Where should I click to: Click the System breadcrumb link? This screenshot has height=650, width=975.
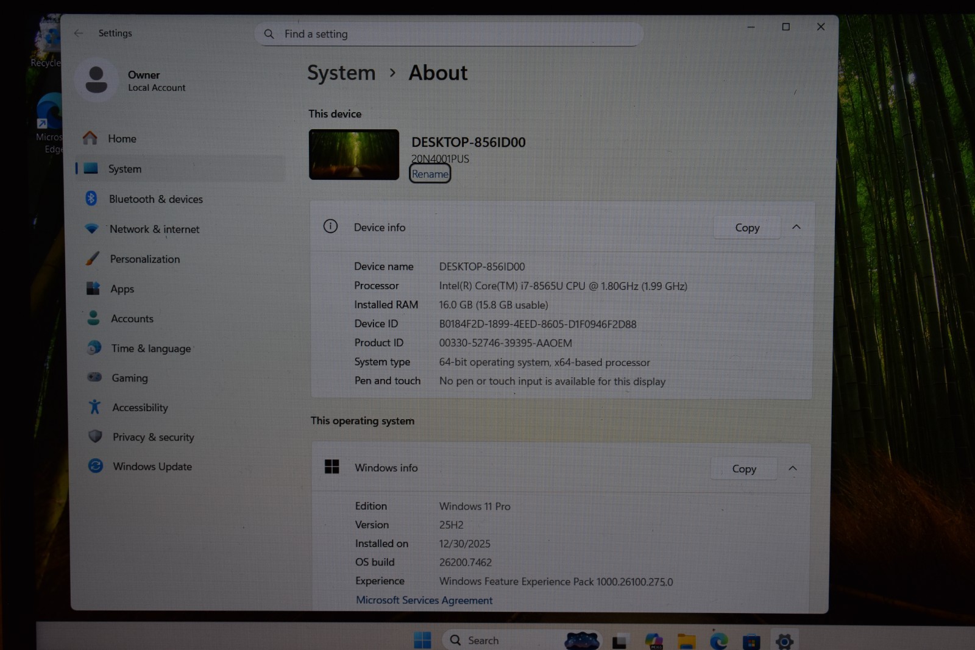[341, 73]
